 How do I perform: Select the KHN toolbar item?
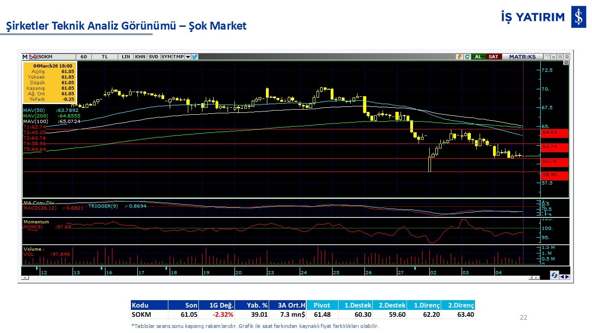click(x=140, y=56)
